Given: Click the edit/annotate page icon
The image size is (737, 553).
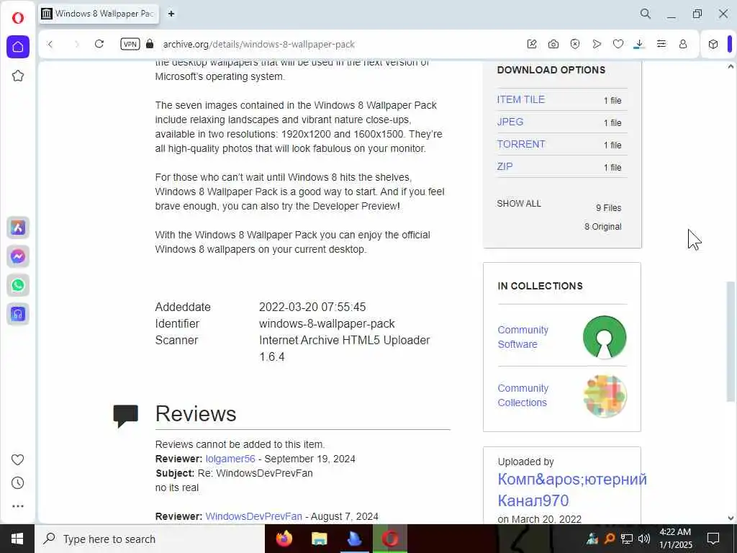Looking at the screenshot, I should 532,44.
